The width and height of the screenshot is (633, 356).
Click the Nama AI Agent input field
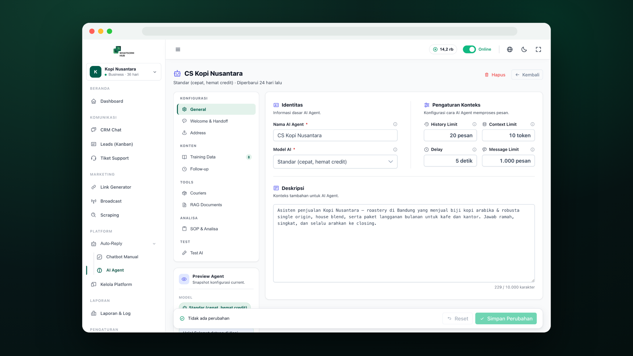335,135
